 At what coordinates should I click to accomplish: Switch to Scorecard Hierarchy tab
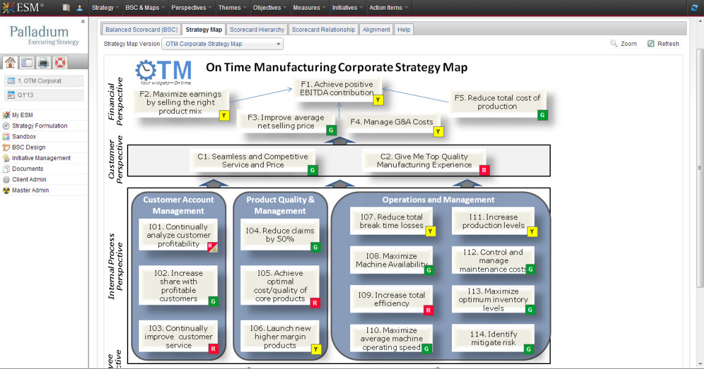point(257,29)
